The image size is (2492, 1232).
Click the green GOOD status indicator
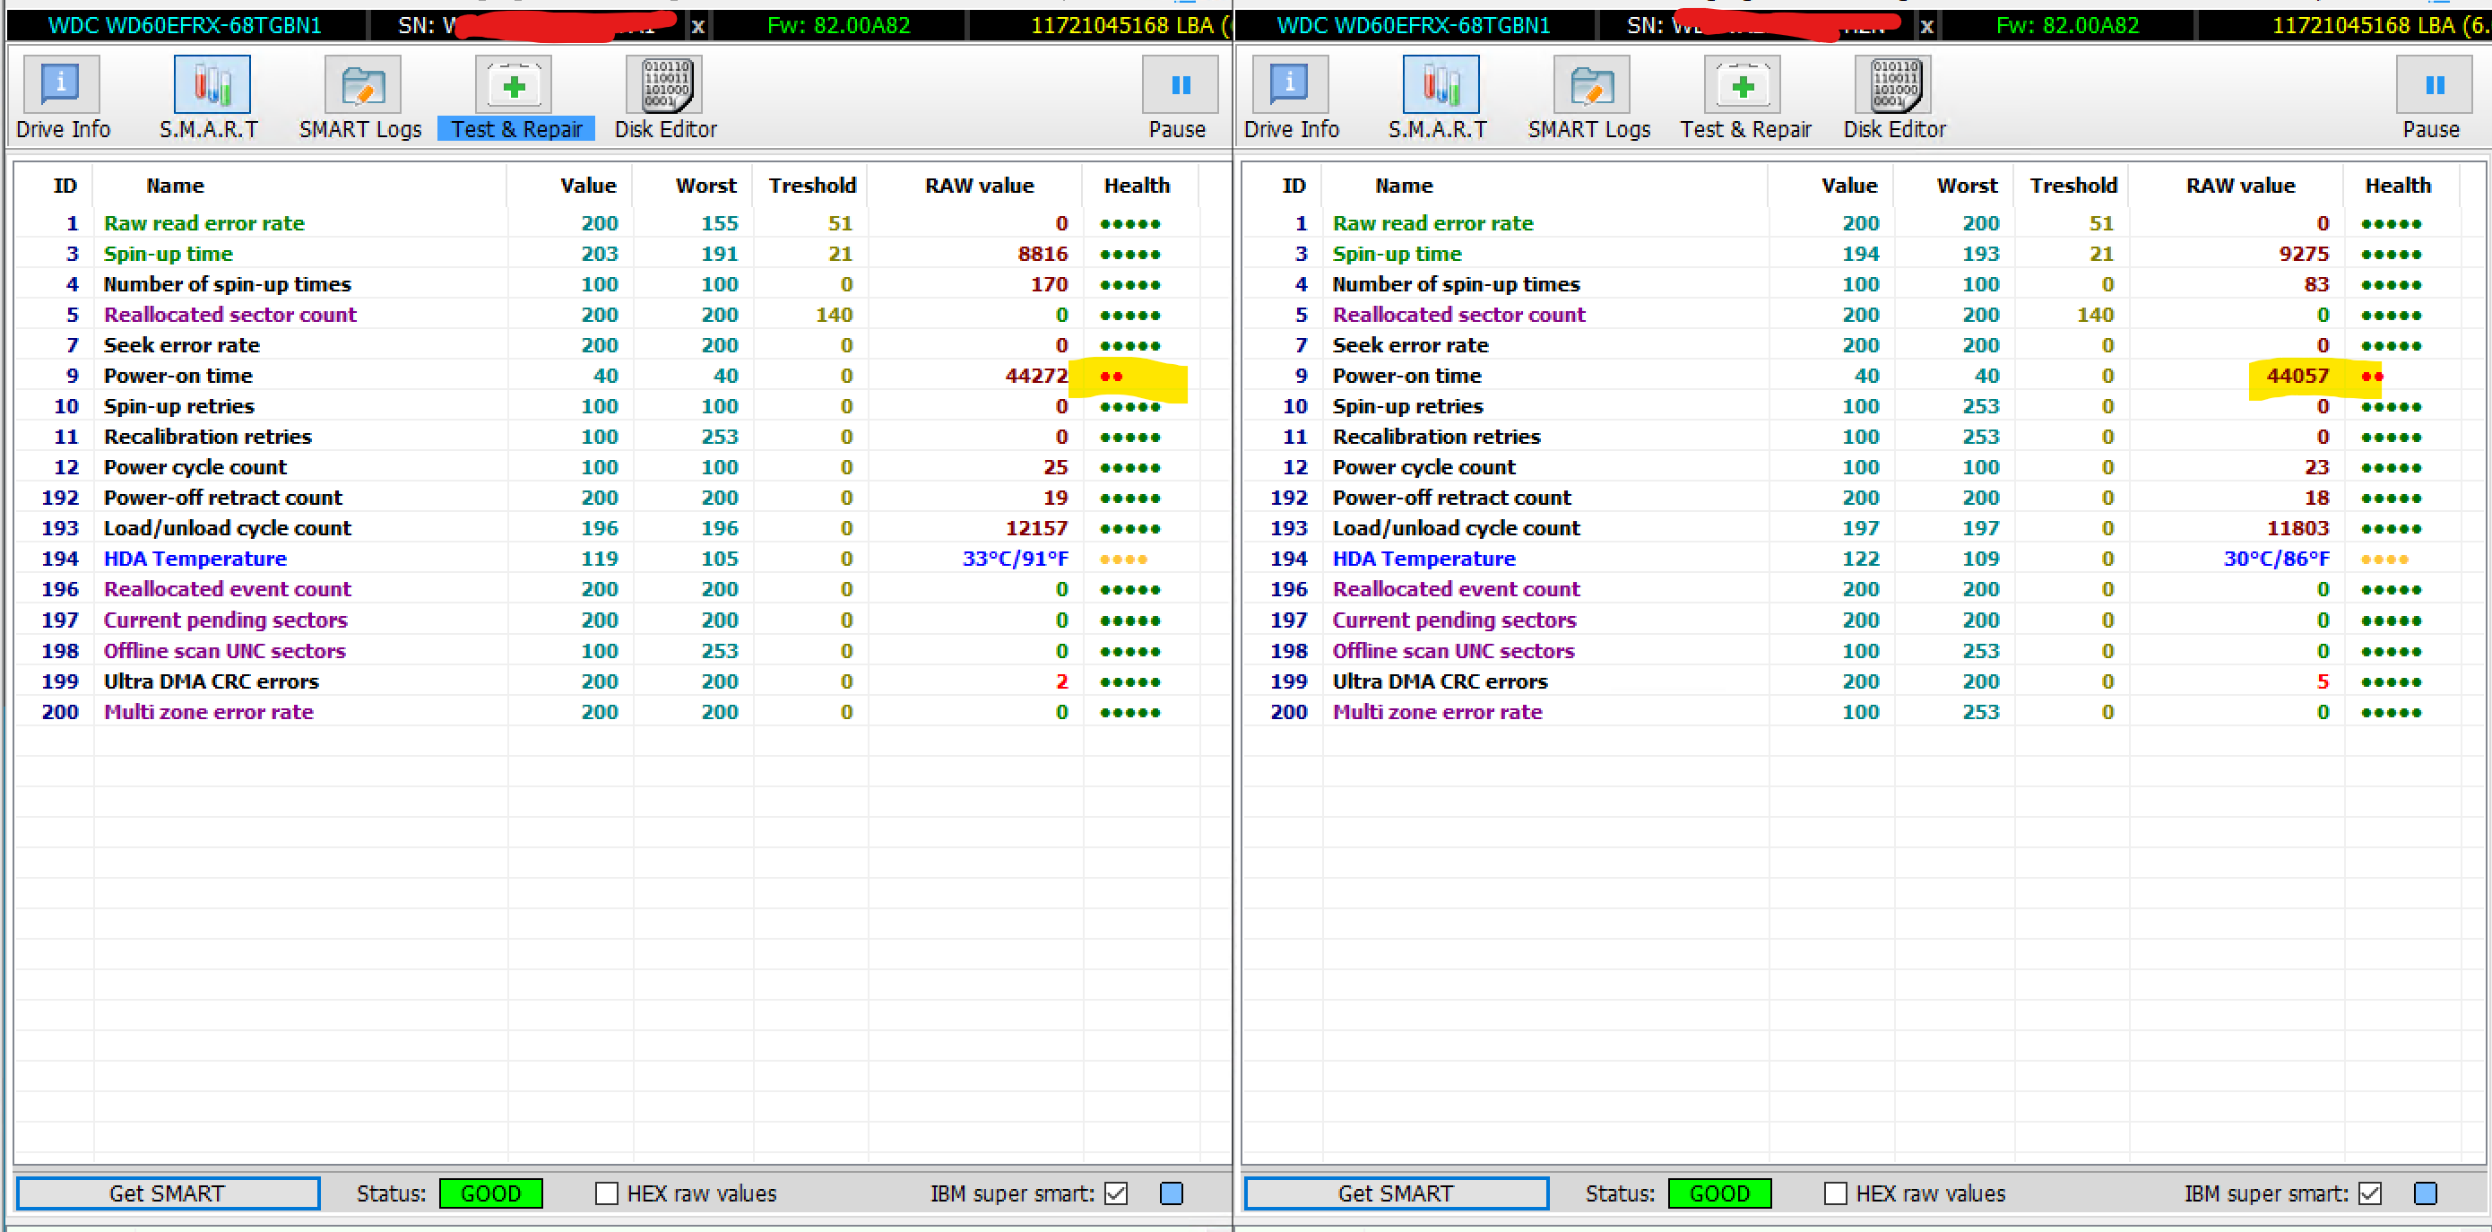pyautogui.click(x=490, y=1193)
